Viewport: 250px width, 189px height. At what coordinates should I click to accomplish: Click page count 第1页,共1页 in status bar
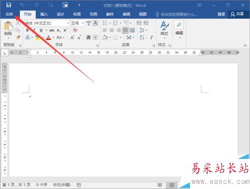(x=16, y=185)
